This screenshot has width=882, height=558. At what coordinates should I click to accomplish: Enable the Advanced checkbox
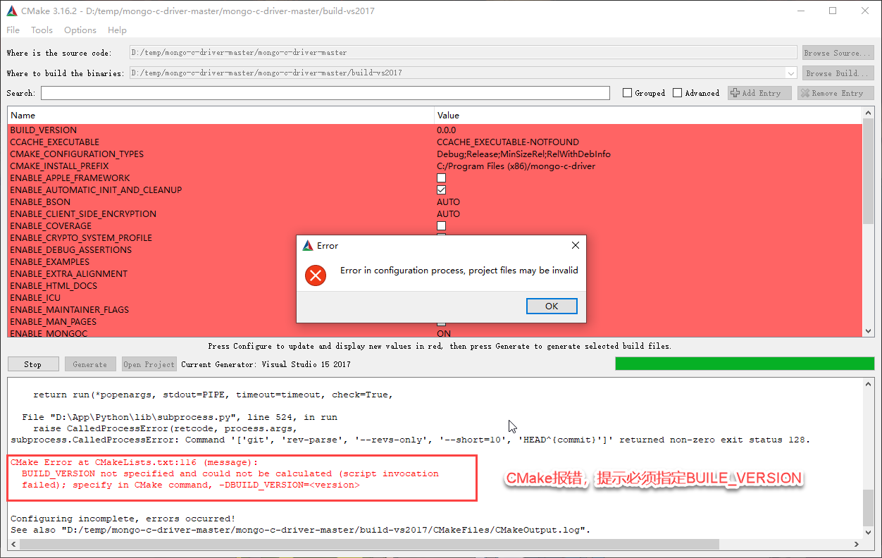[x=678, y=93]
